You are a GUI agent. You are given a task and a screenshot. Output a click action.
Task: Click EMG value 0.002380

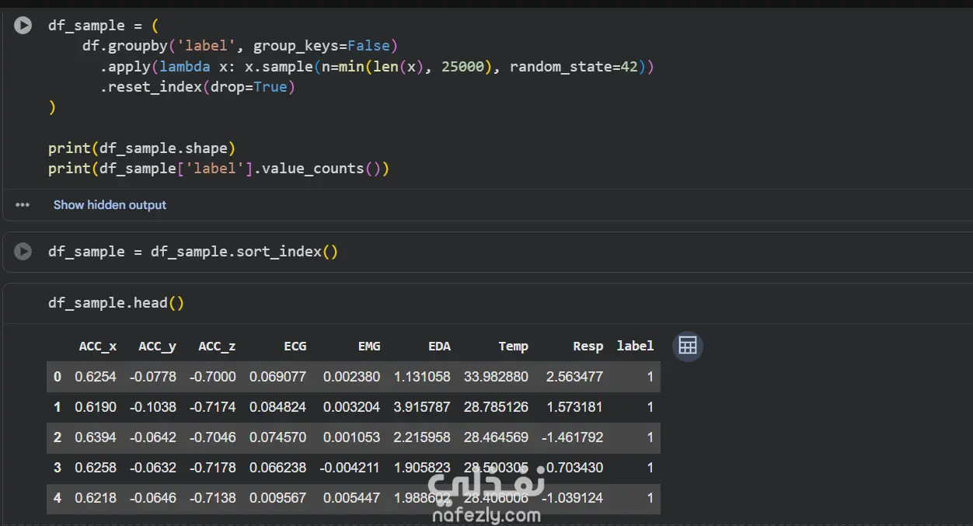(351, 377)
